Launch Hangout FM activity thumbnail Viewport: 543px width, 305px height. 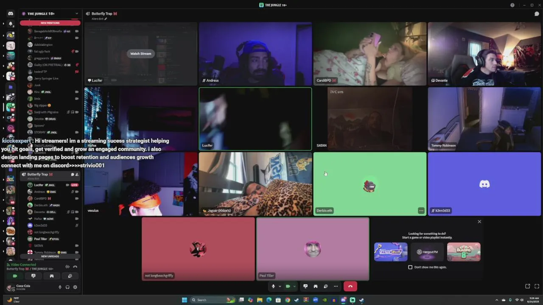click(427, 252)
